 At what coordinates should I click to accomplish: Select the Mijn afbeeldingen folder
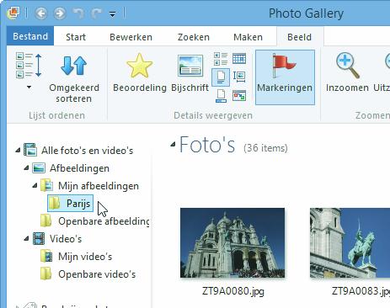(x=90, y=186)
